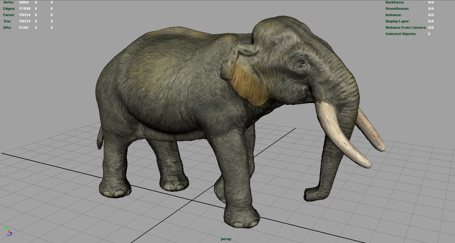The image size is (455, 243).
Task: Click the "Distance From Camera:" label
Action: (406, 27)
